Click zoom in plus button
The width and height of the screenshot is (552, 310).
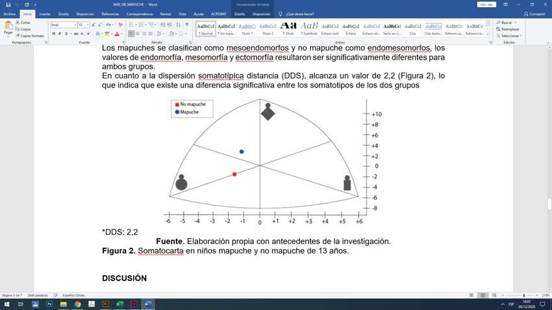(537, 295)
